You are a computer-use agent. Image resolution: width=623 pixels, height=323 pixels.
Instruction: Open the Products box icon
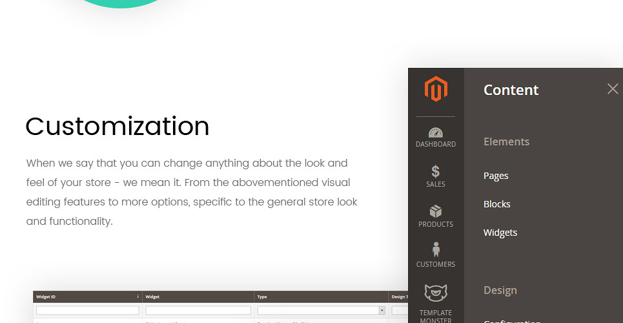[436, 211]
